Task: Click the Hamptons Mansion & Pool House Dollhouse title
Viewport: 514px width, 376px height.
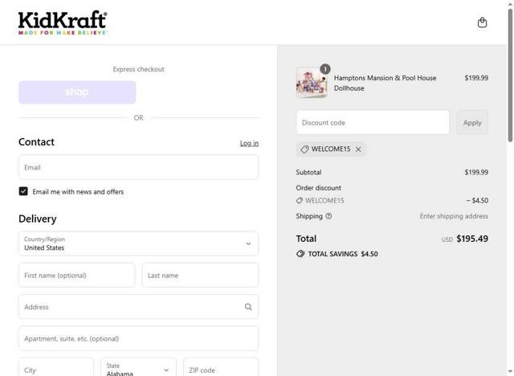Action: tap(385, 83)
